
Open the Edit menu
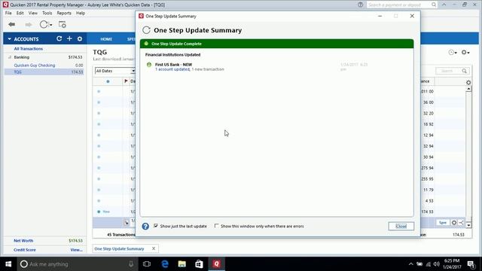(20, 14)
